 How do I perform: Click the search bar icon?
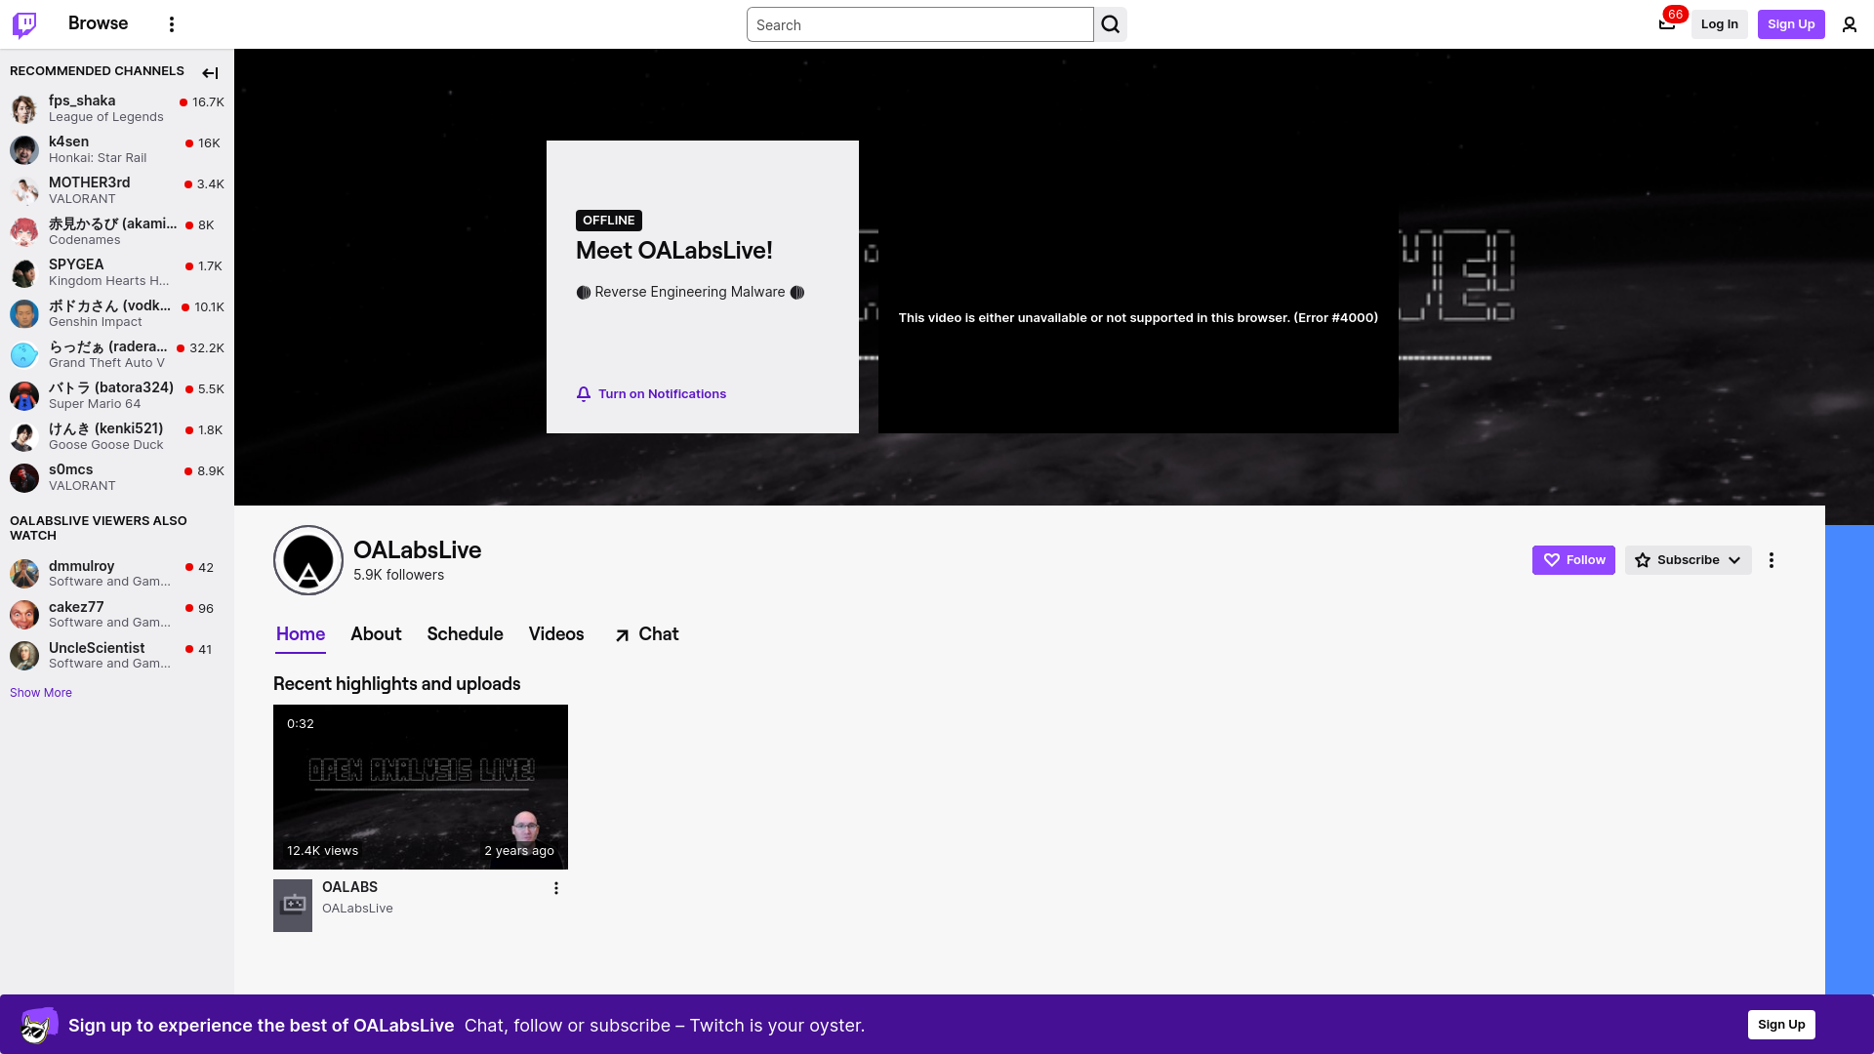coord(1110,24)
